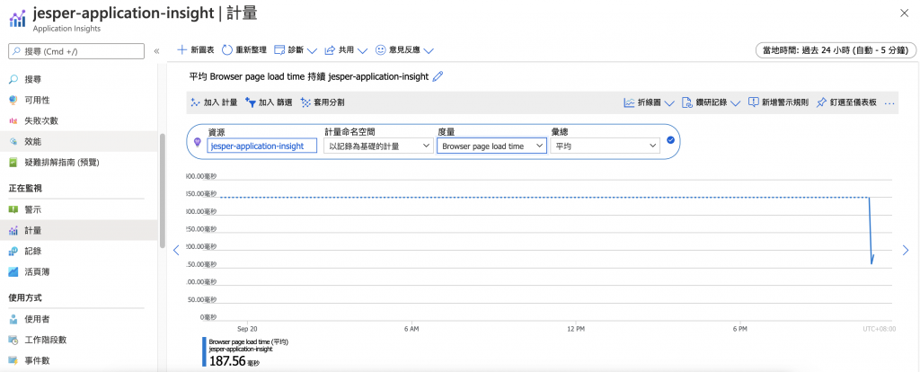920x372 pixels.
Task: Collapse the sidebar with the double chevron
Action: [x=156, y=51]
